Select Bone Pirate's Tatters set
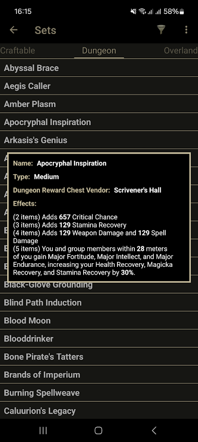198x442 pixels. [99, 356]
